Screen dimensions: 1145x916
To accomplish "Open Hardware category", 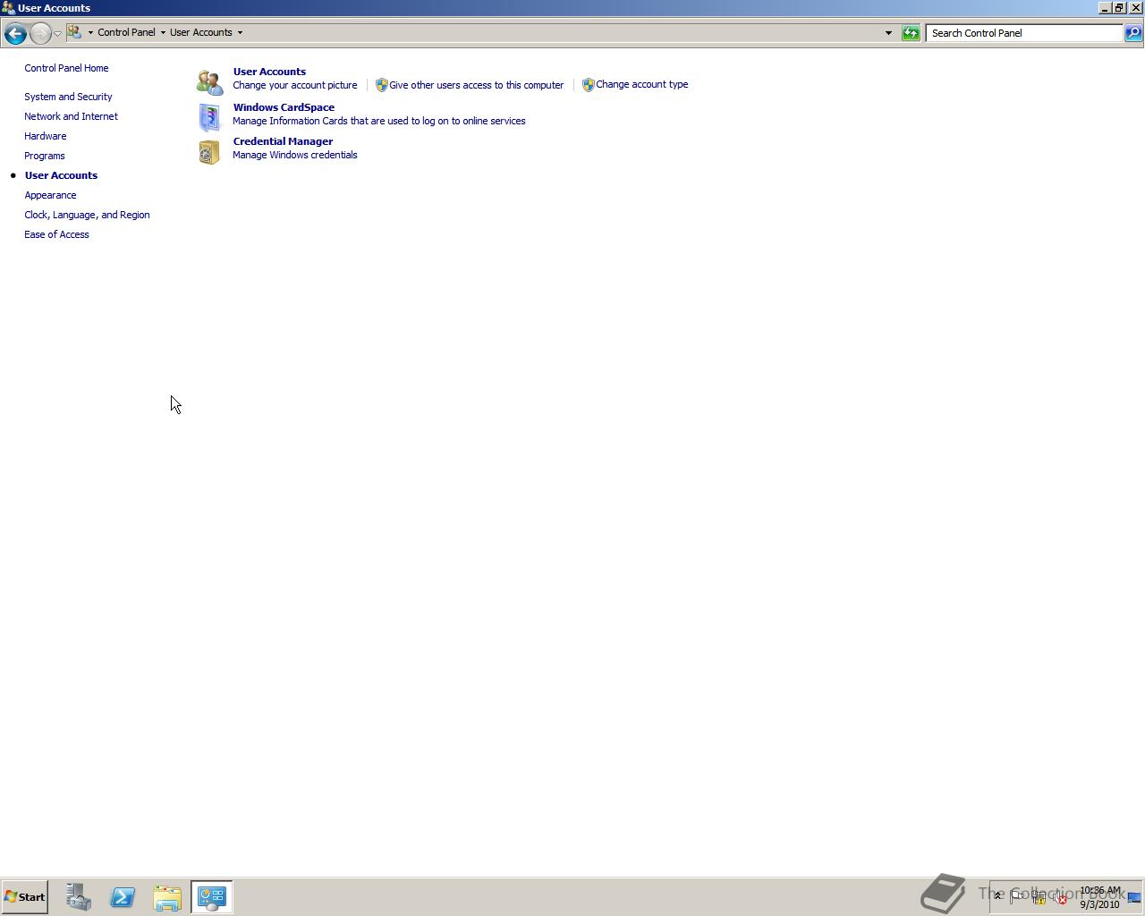I will click(x=45, y=136).
